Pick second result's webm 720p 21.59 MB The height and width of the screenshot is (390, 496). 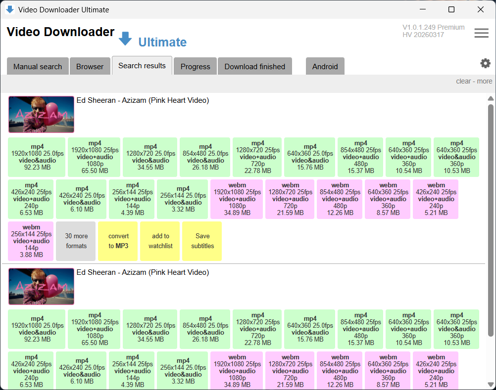point(290,371)
